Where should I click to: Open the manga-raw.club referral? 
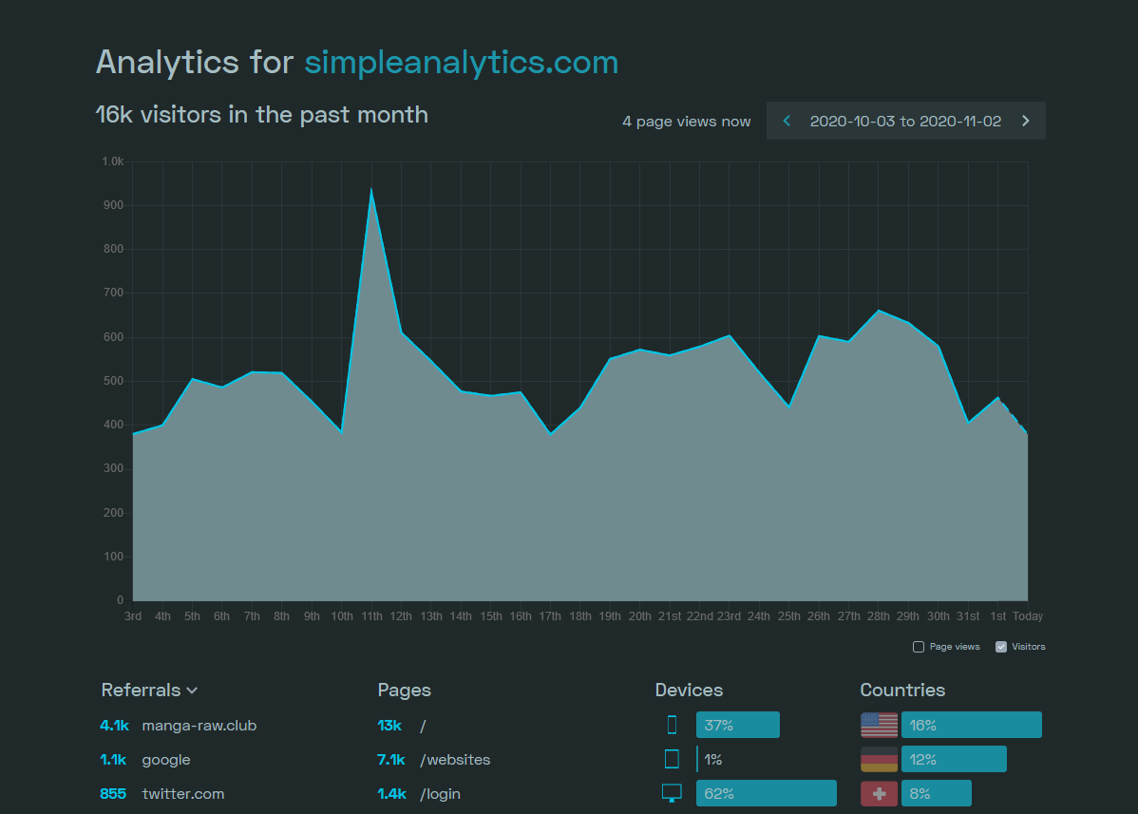(199, 726)
